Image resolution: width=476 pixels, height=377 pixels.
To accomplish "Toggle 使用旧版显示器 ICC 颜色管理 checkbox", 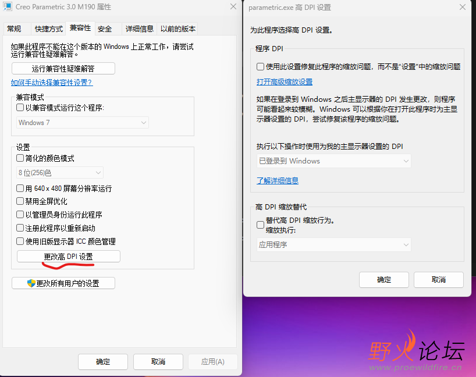I will point(20,241).
